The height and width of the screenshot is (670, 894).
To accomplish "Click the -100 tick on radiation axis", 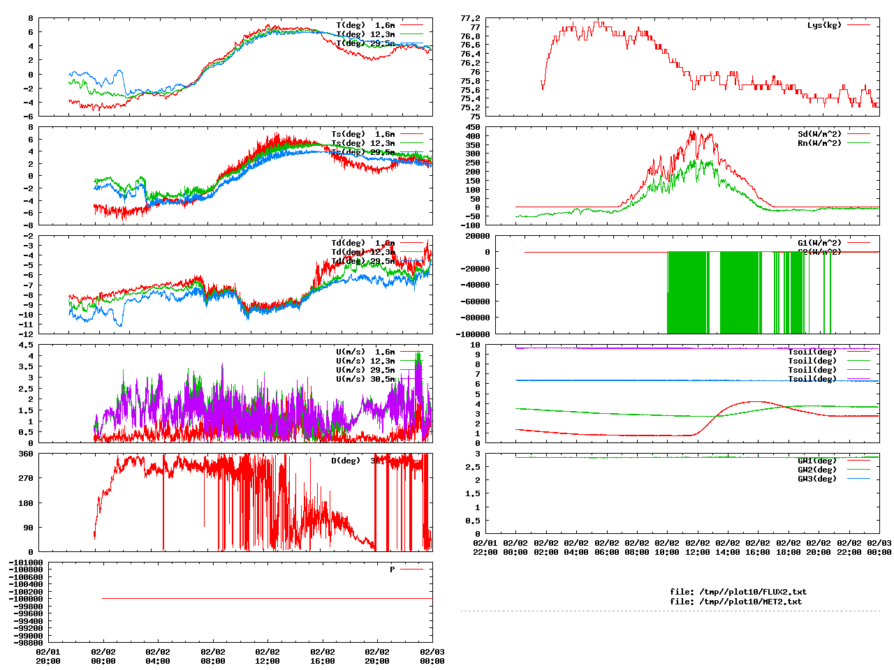I will (471, 225).
